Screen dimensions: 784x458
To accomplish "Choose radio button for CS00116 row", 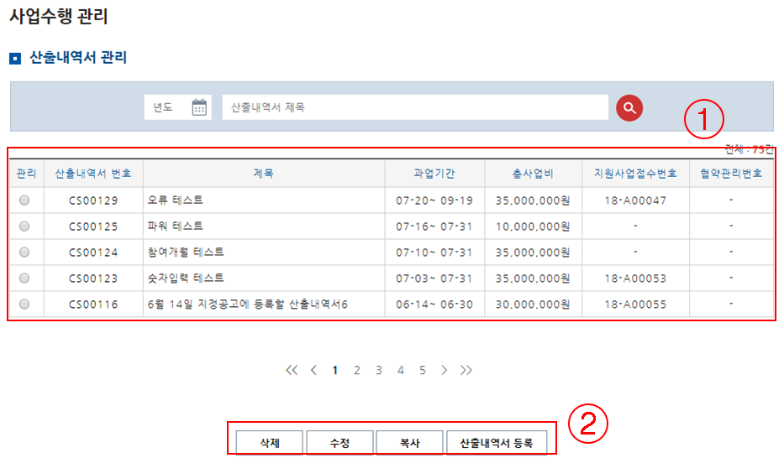I will click(x=24, y=304).
